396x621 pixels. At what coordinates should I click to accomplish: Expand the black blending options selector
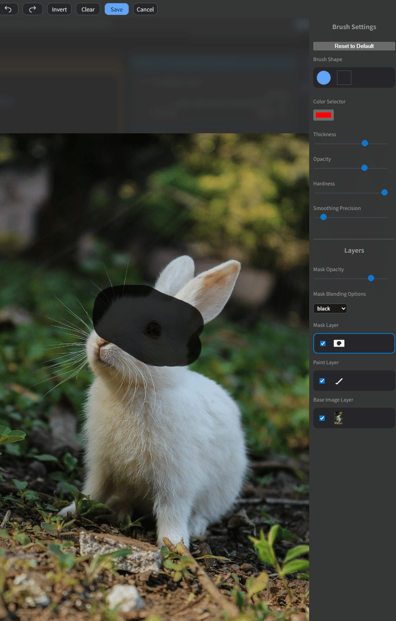click(330, 308)
